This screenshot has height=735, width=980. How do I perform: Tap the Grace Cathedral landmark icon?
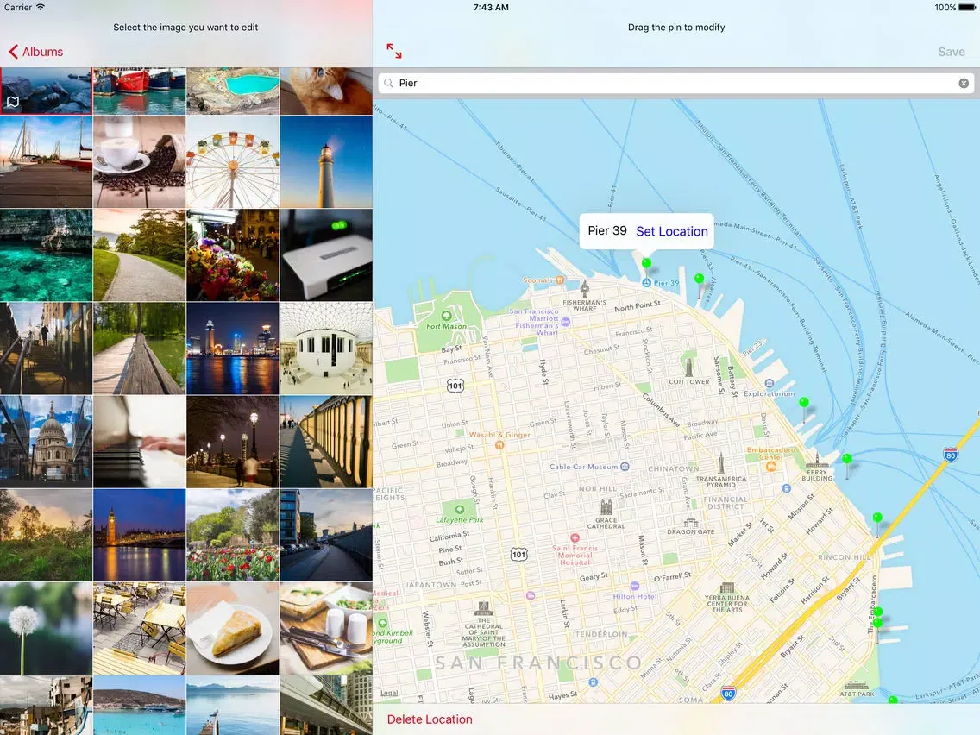point(606,507)
